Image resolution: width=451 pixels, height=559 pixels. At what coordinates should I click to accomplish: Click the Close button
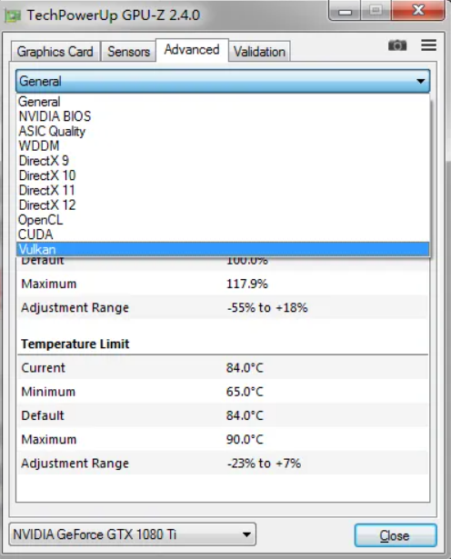[x=396, y=535]
